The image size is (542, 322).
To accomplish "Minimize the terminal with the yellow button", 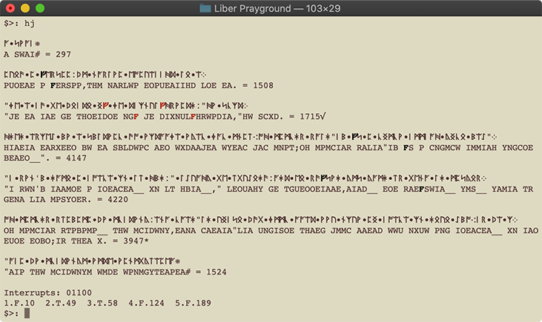I will [x=25, y=8].
